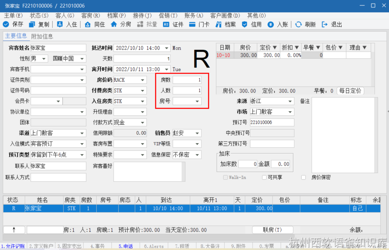389x250 pixels.
Task: Enable the 房价保密 checkbox
Action: [x=303, y=178]
